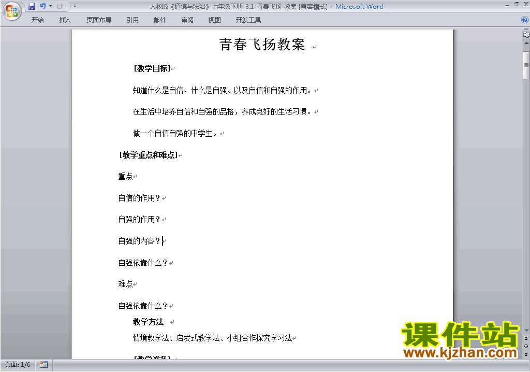Screen dimensions: 530x372
Task: Open the round Office button menu
Action: click(12, 11)
